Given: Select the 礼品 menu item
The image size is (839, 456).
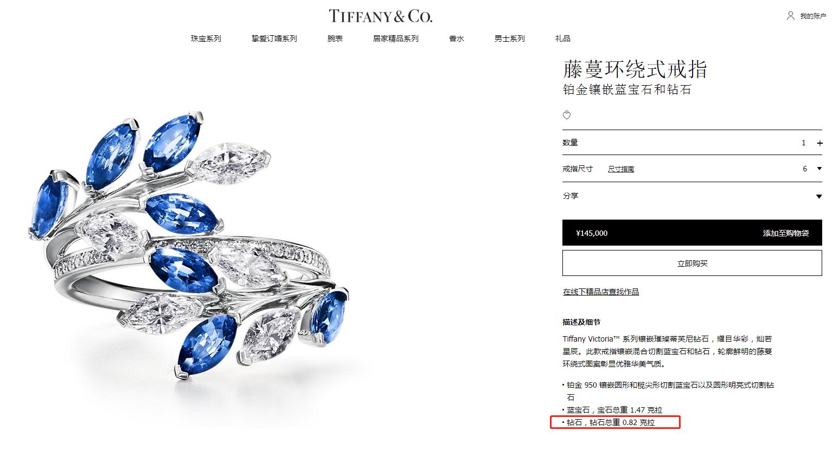Looking at the screenshot, I should (563, 38).
